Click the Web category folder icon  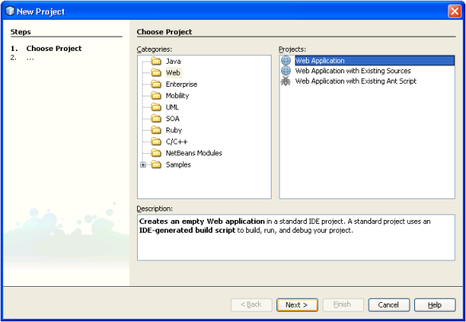(156, 73)
